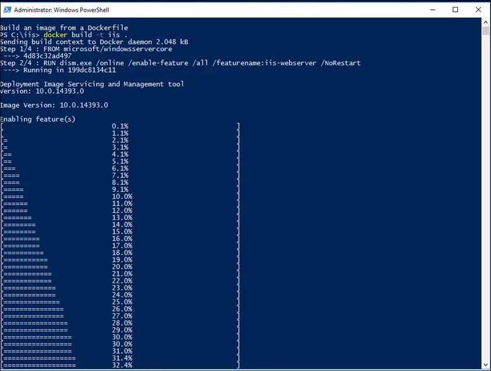The height and width of the screenshot is (371, 491).
Task: Click the 'Running in 199dc8134c11' text
Action: (69, 70)
